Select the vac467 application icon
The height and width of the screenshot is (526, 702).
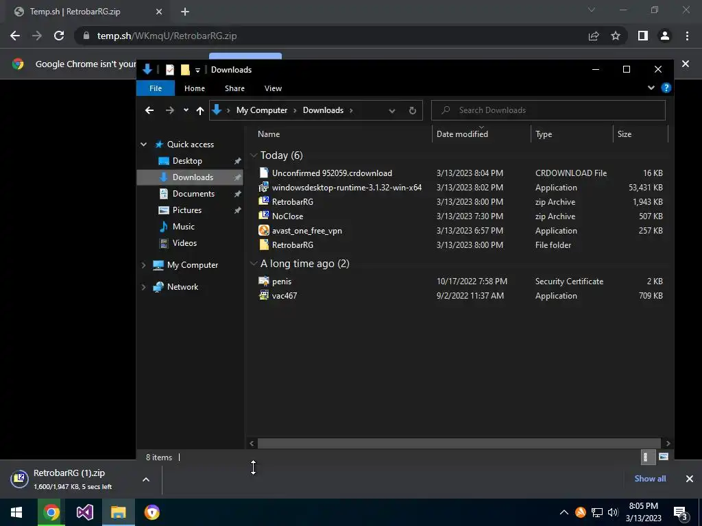pyautogui.click(x=264, y=296)
